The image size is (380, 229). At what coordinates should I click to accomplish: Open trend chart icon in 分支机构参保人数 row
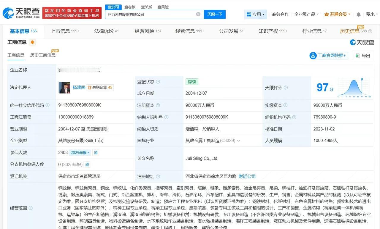tap(87, 165)
